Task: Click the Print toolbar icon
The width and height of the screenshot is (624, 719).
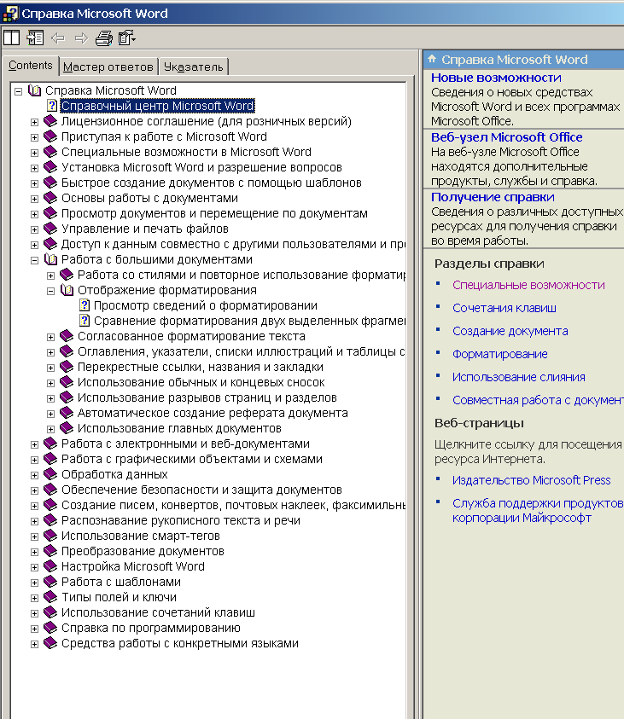Action: click(x=103, y=38)
